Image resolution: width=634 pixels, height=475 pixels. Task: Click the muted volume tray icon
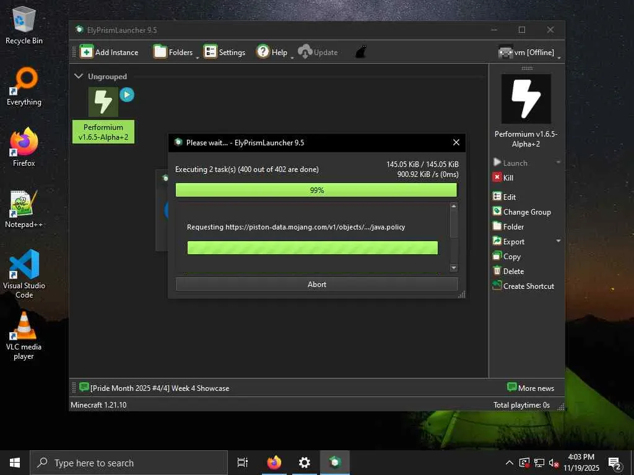coord(554,463)
